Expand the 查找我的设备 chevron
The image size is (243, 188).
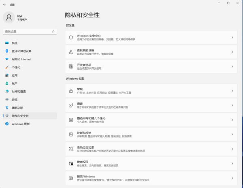[x=232, y=52]
